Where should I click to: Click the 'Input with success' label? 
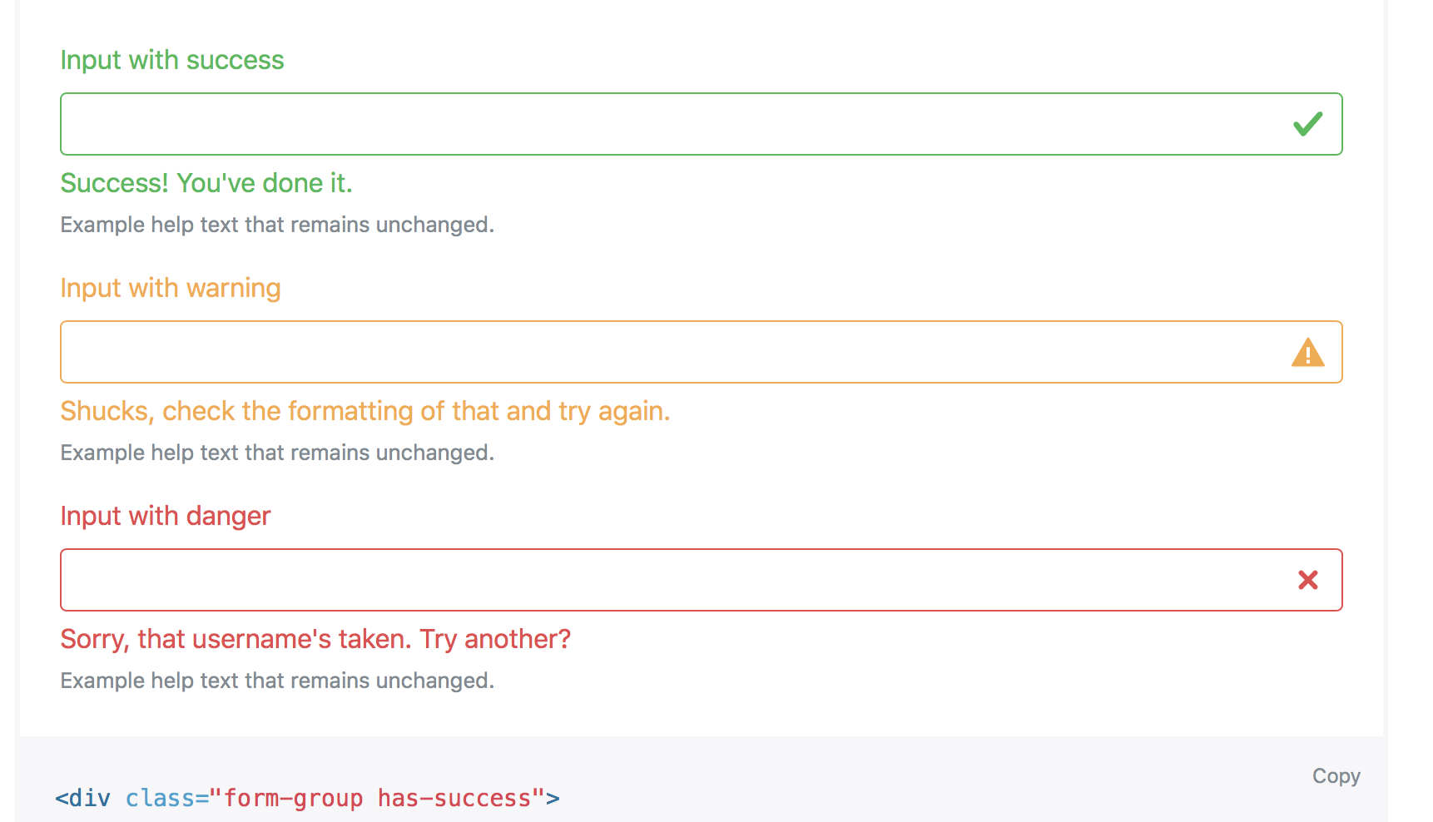172,60
